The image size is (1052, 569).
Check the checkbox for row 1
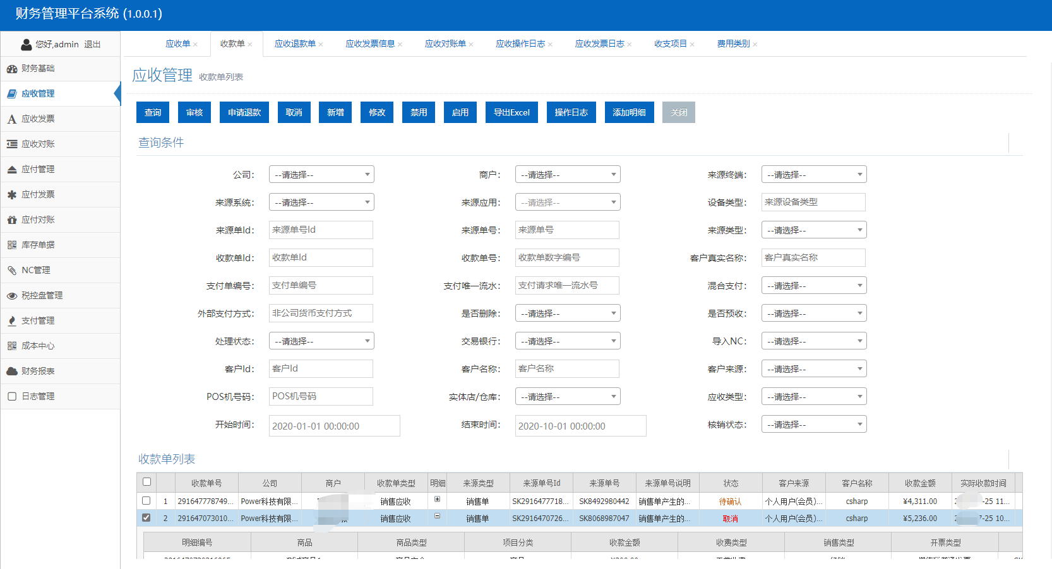146,501
